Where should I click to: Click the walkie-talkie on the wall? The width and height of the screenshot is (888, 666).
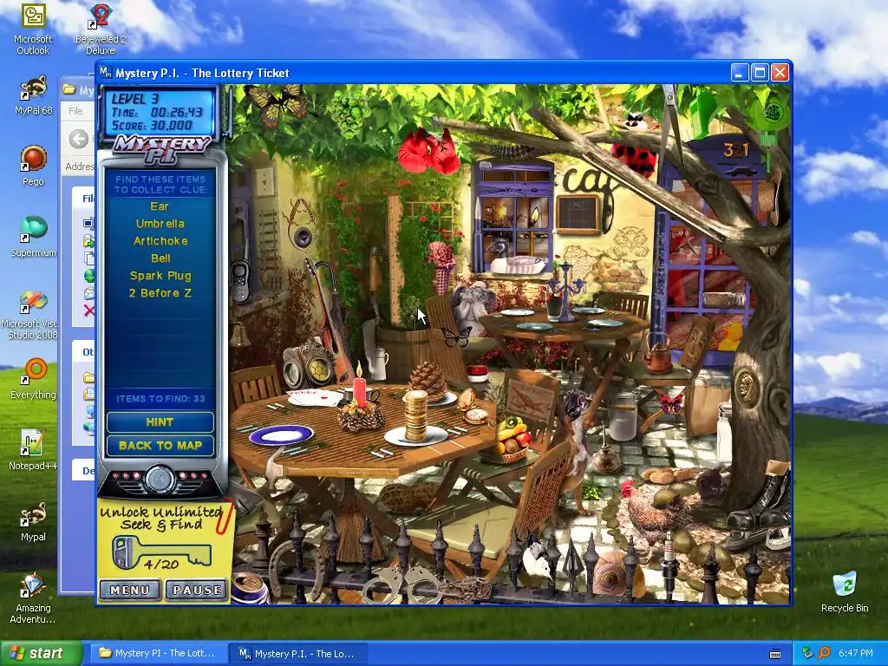240,280
